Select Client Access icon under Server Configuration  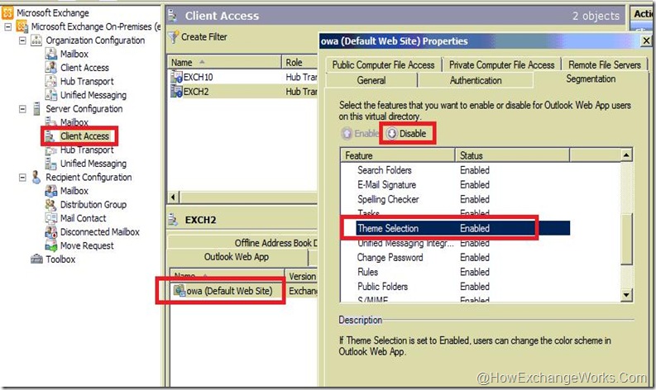(50, 136)
